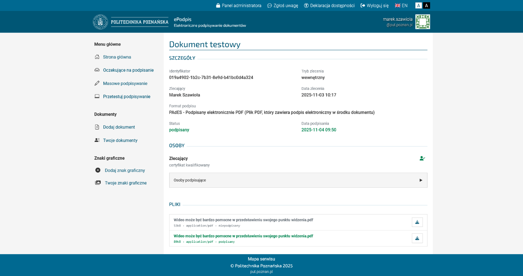Open Zgłoś uwagę feedback link
Screen dimensions: 523x276
[282, 6]
